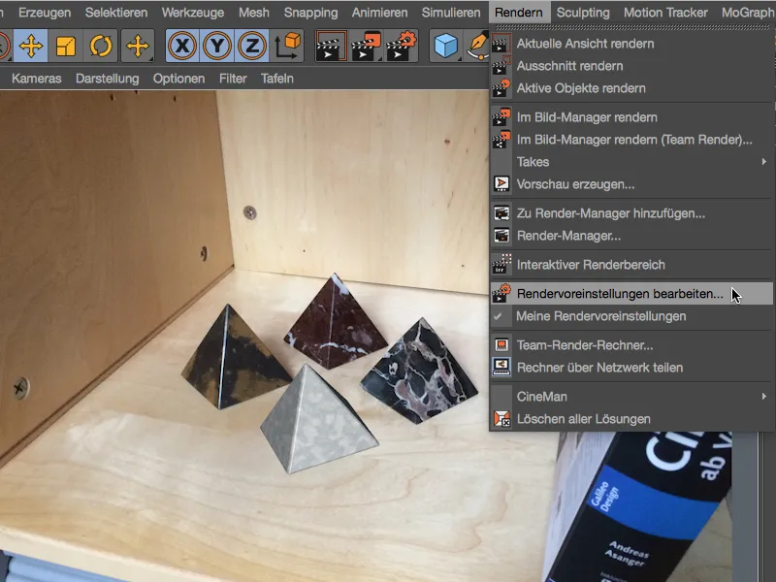The height and width of the screenshot is (582, 776).
Task: Expand the Takes submenu arrow
Action: (764, 162)
